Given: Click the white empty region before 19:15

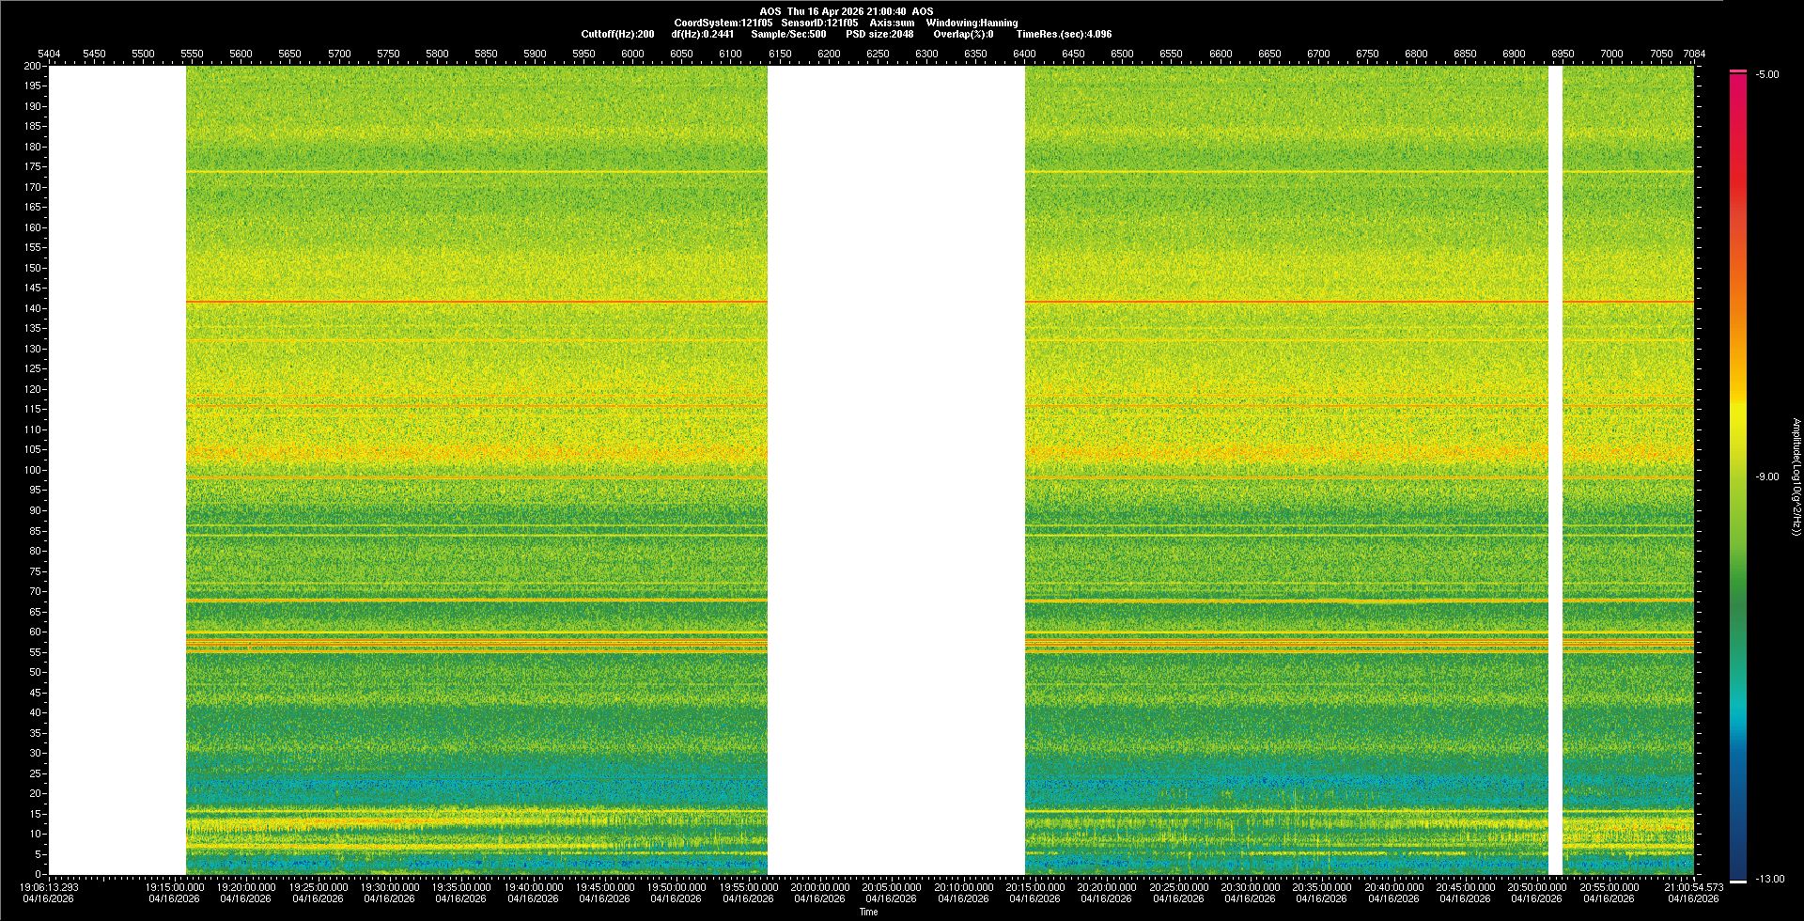Looking at the screenshot, I should point(117,470).
